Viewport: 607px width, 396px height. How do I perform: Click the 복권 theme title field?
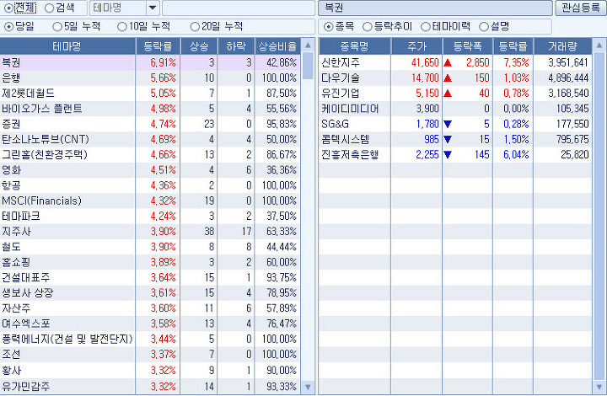point(436,8)
